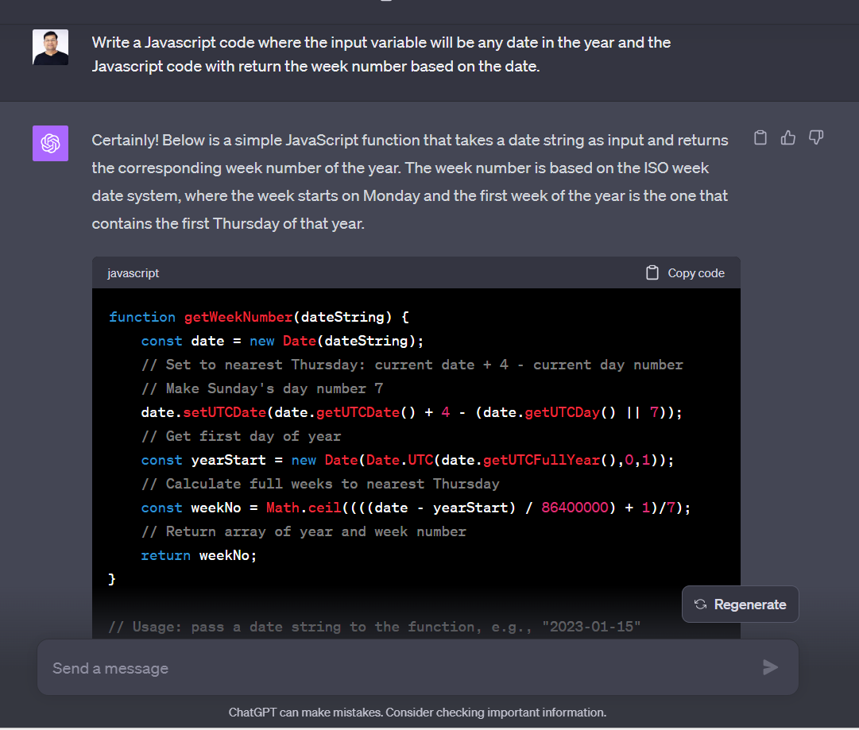859x730 pixels.
Task: Click the circular arrows icon in Regenerate
Action: pos(700,604)
